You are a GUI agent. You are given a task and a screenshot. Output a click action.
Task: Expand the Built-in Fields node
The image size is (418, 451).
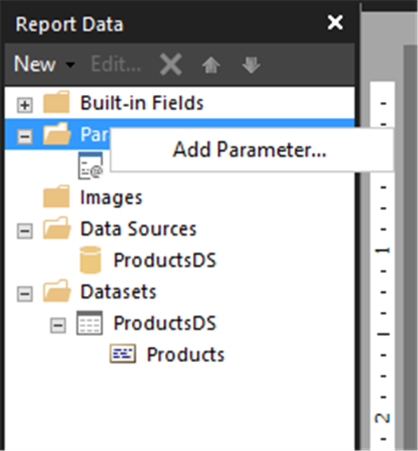pyautogui.click(x=25, y=105)
